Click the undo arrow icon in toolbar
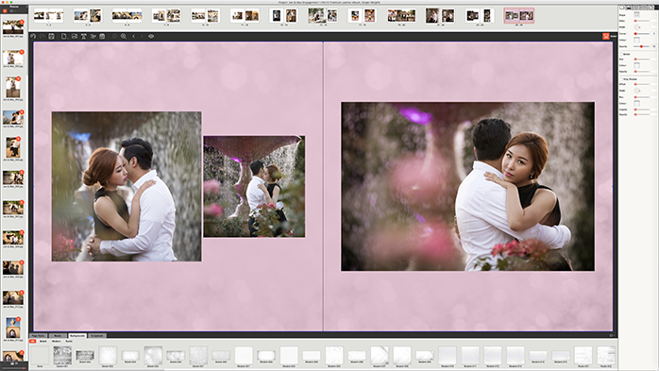The height and width of the screenshot is (371, 659). point(33,37)
